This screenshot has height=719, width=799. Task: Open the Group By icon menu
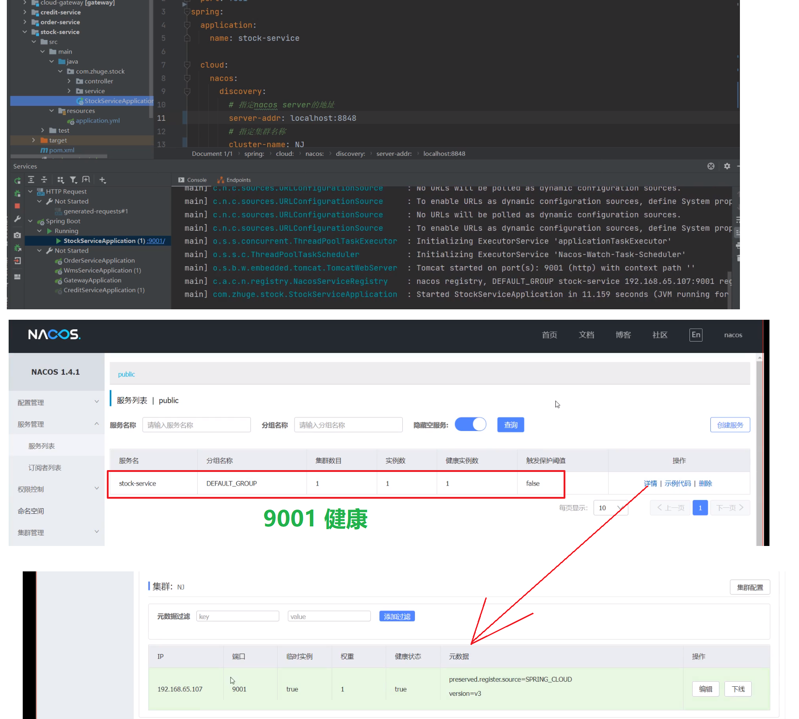60,180
